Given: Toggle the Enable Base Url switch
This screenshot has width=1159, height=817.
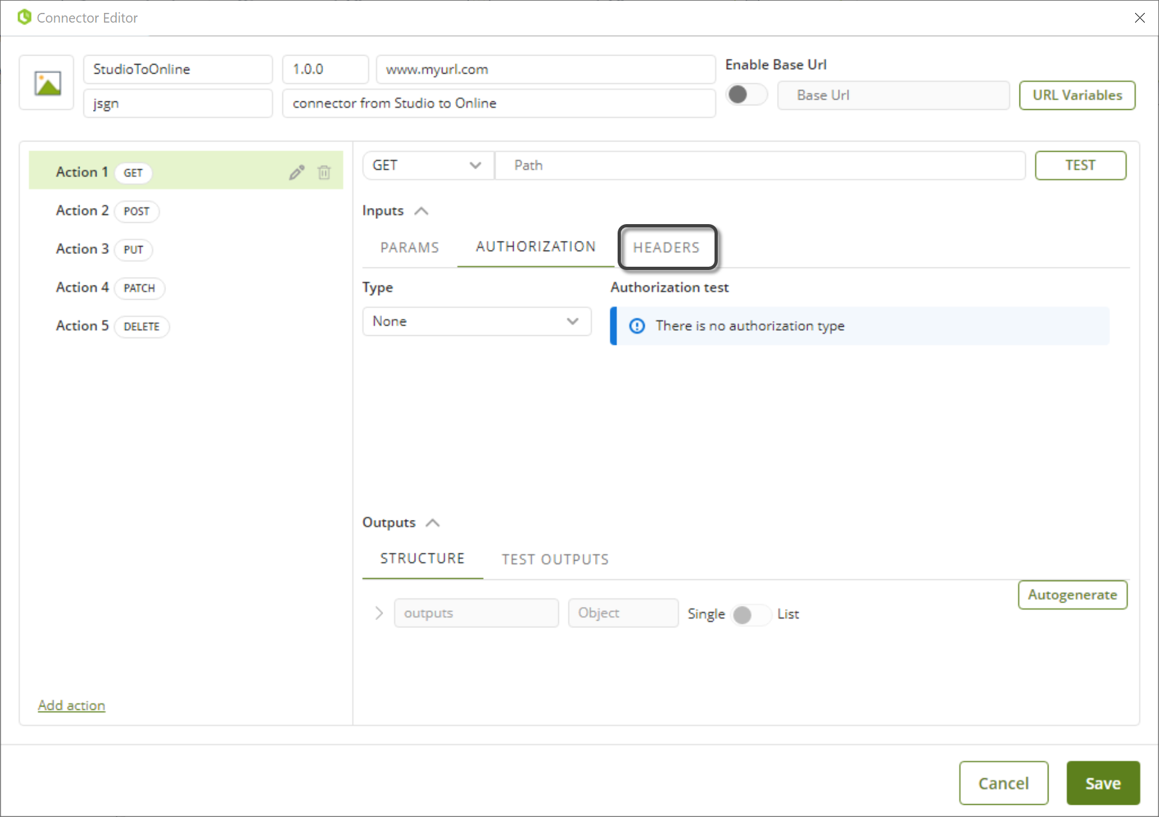Looking at the screenshot, I should [746, 95].
